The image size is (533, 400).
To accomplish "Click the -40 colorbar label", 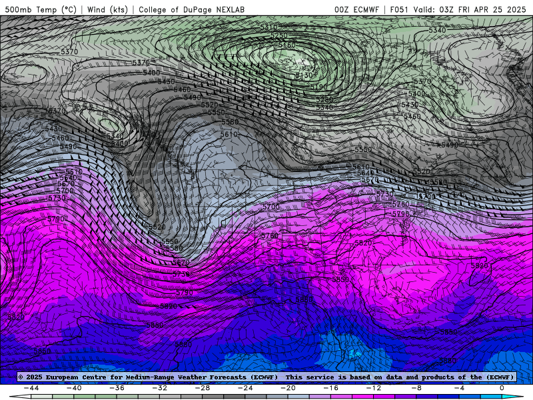I will pos(74,388).
